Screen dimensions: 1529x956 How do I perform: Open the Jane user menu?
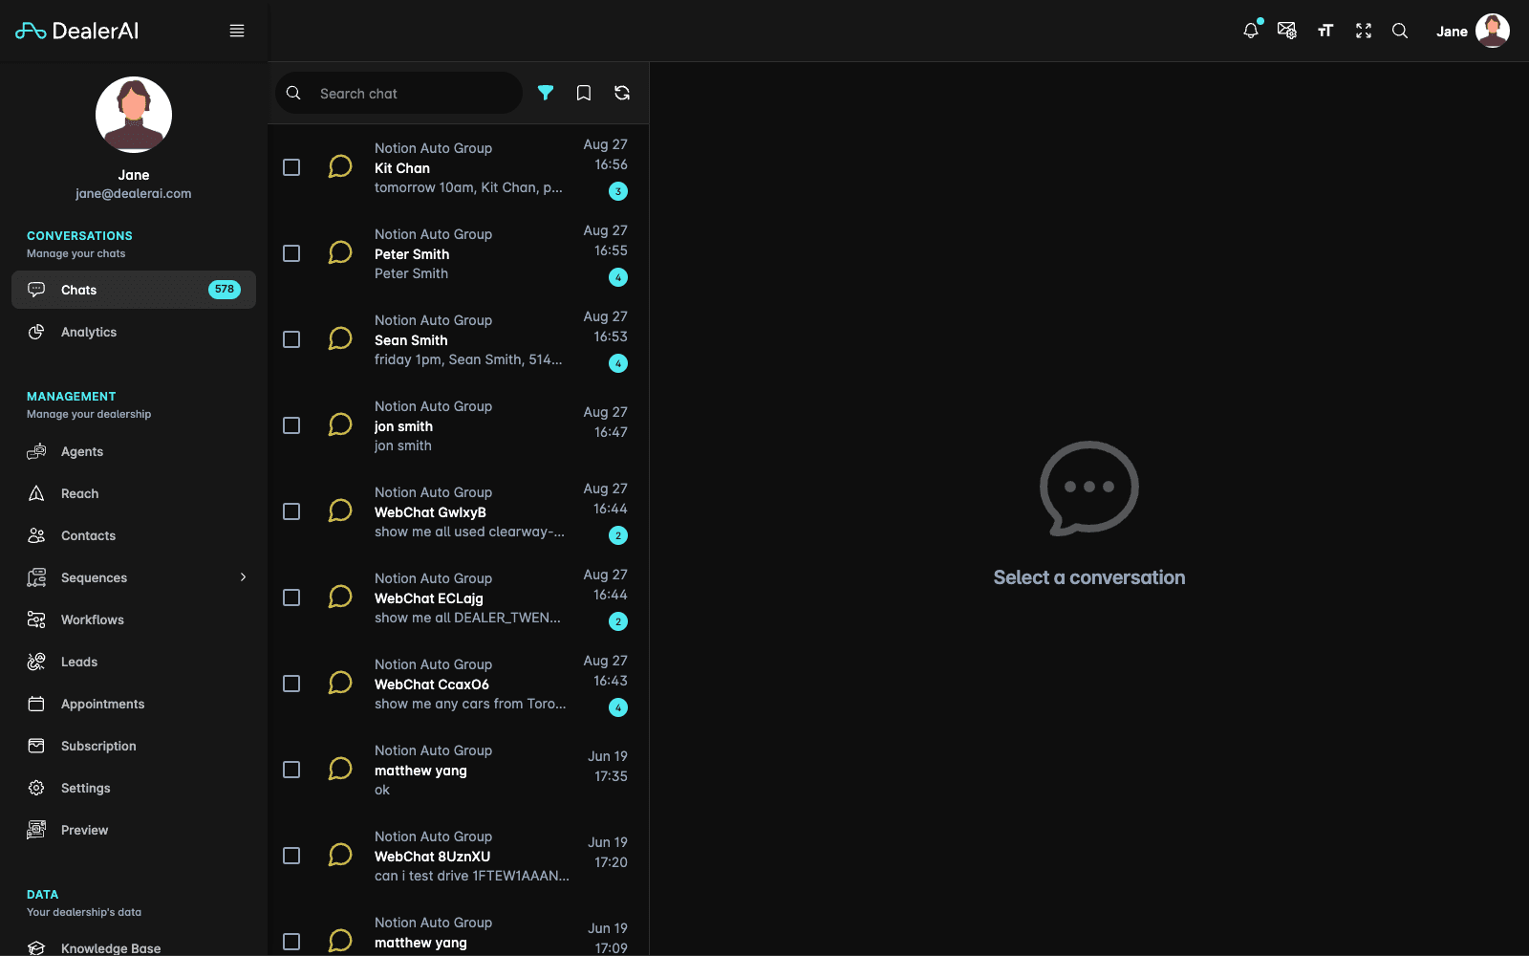click(1472, 31)
